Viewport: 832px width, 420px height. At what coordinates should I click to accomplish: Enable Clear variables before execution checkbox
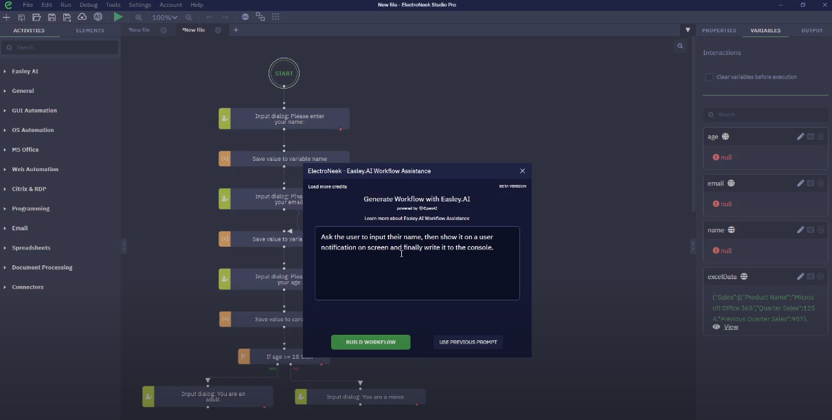tap(709, 77)
